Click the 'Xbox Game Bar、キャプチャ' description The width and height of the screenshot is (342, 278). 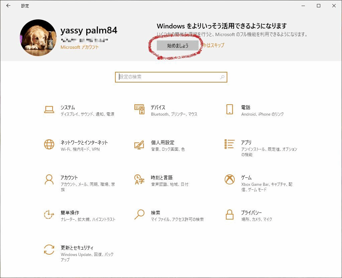pyautogui.click(x=267, y=187)
